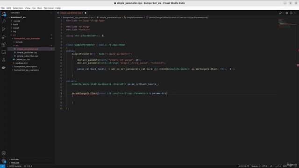Open the remote window indicator in status bar
Viewport: 299px width, 168px height.
click(x=2, y=166)
